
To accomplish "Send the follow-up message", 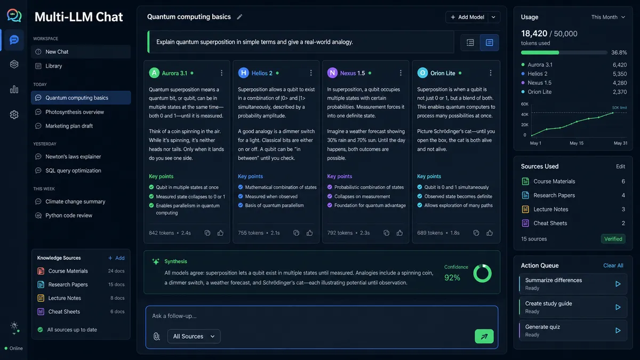I will pos(484,337).
